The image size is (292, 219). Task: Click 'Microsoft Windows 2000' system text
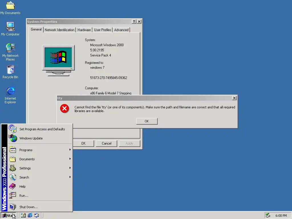click(107, 45)
